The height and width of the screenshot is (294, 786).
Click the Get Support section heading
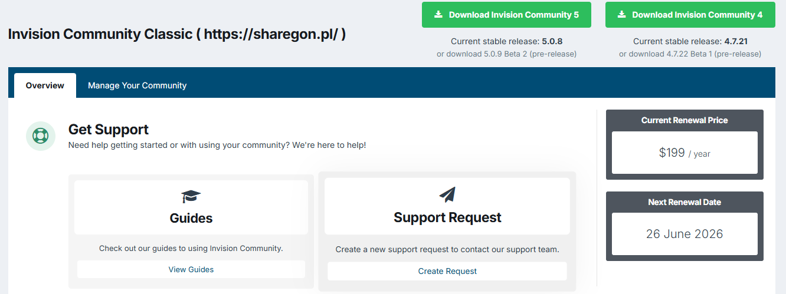(x=109, y=129)
